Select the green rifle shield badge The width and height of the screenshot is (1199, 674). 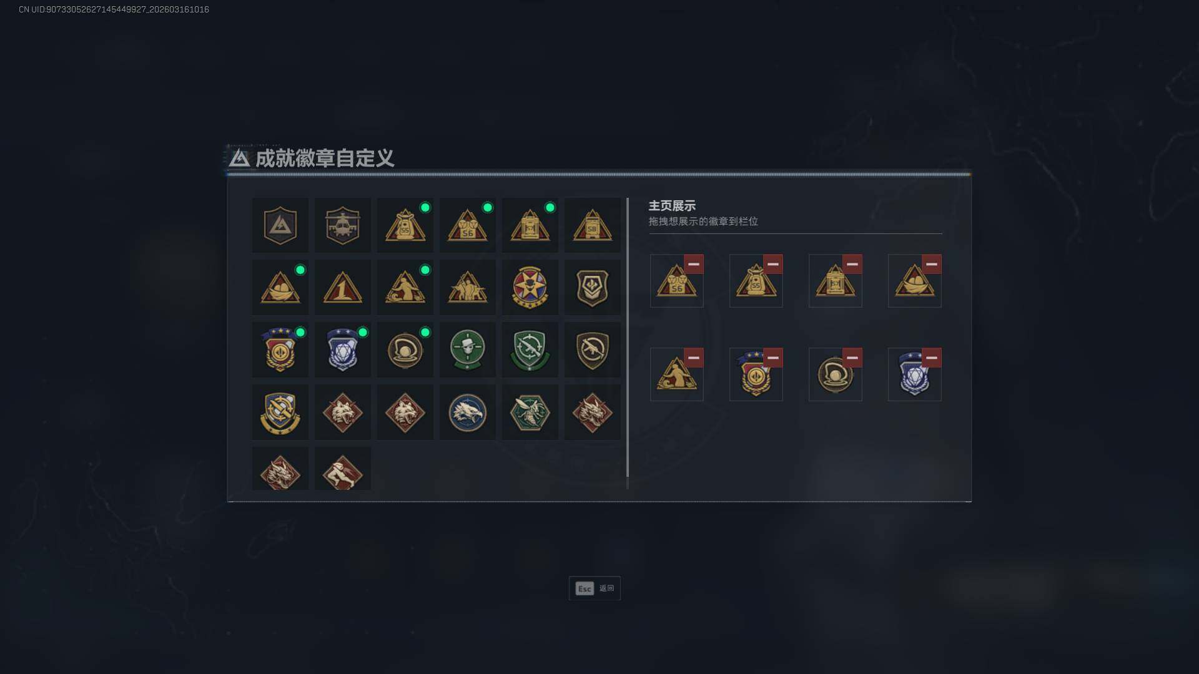pos(530,350)
